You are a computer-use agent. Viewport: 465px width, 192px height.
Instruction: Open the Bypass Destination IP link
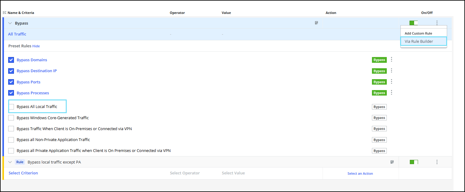[37, 71]
